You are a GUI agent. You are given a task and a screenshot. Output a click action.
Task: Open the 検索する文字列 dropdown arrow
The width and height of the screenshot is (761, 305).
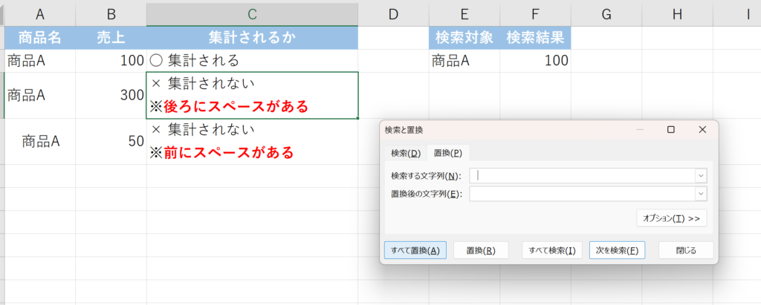(x=700, y=176)
